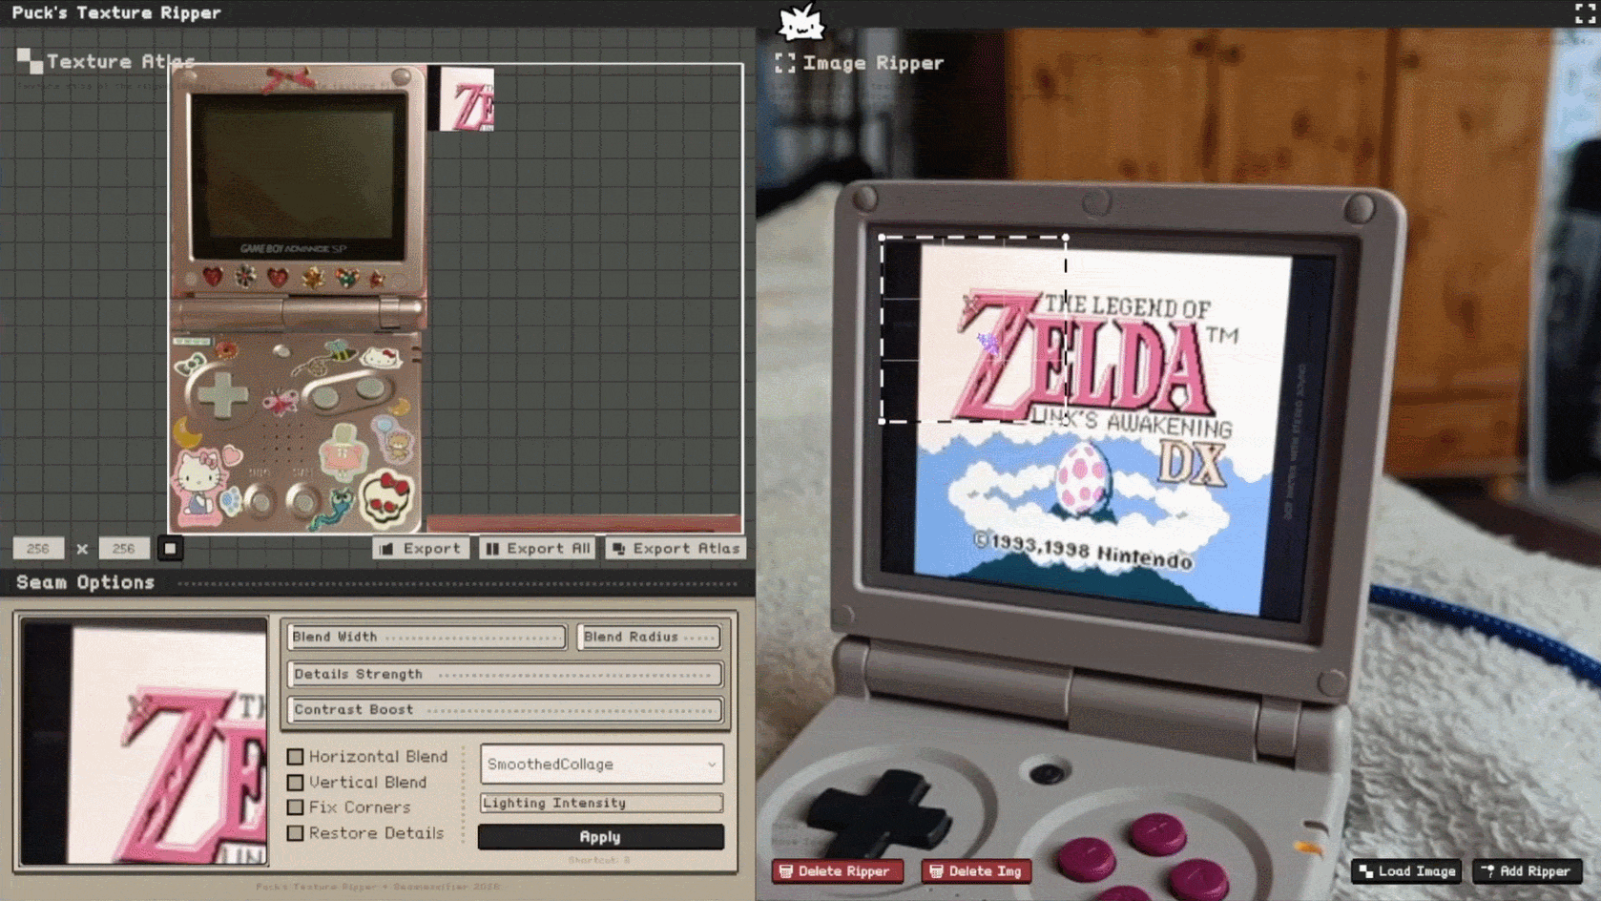Click the ripper's bottom-left corner handle
The height and width of the screenshot is (901, 1601).
point(882,421)
